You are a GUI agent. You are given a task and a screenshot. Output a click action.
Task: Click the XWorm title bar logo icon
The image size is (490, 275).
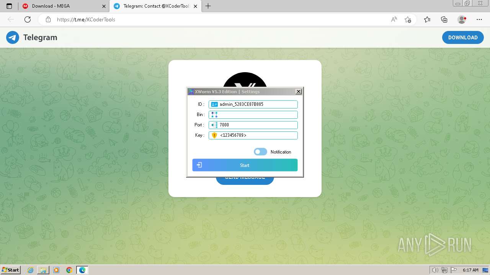191,92
